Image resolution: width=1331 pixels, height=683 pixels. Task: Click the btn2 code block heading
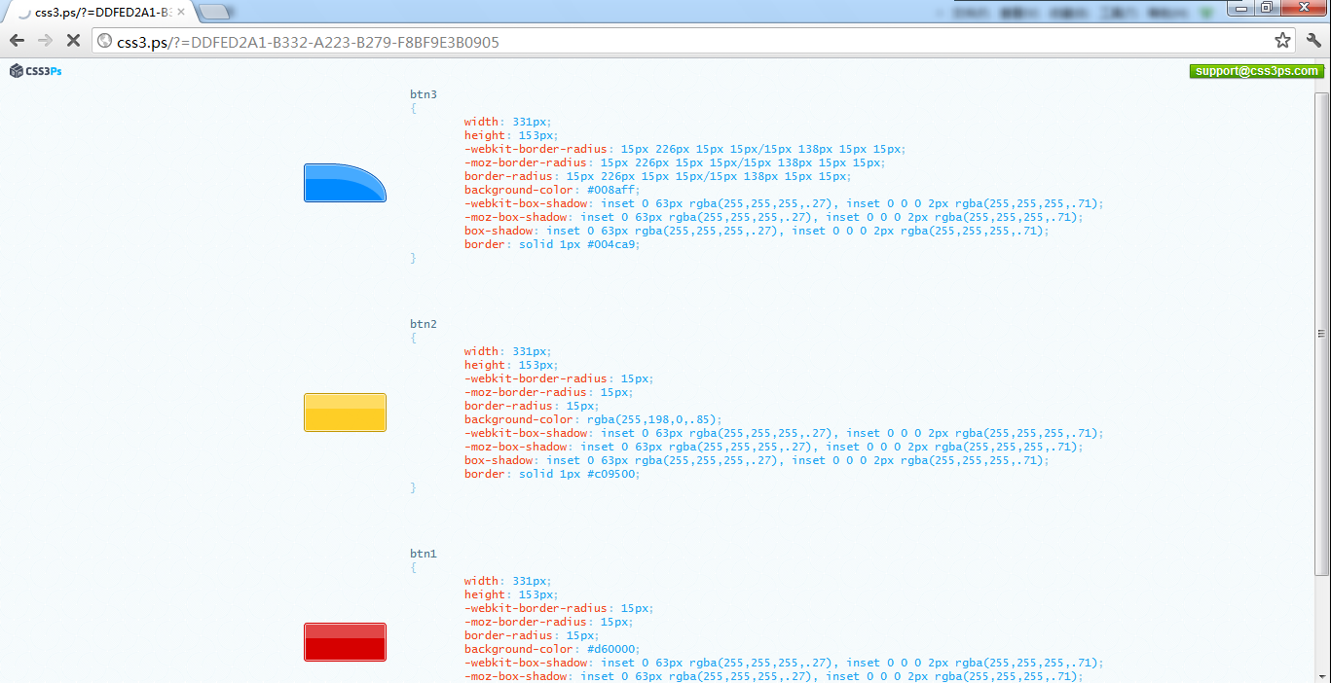click(x=424, y=324)
